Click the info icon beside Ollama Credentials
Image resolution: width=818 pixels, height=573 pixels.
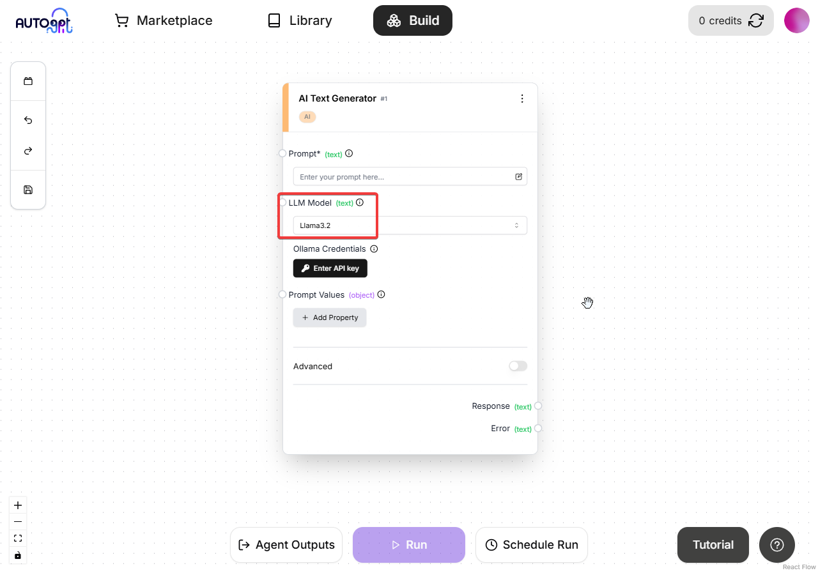pos(374,249)
